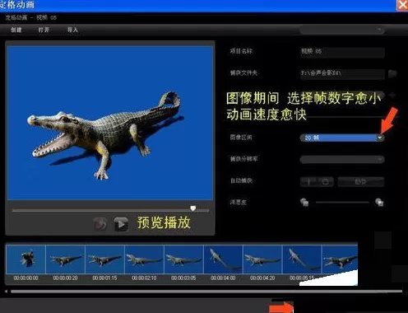Click the 洋葱皮 label
Screen dimensions: 408x313
[239, 203]
